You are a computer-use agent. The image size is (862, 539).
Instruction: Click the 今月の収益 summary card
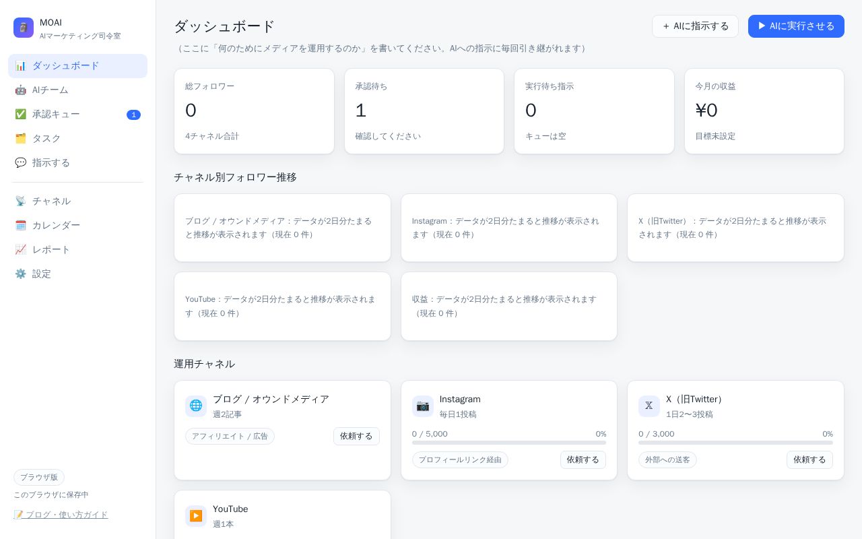pos(764,111)
